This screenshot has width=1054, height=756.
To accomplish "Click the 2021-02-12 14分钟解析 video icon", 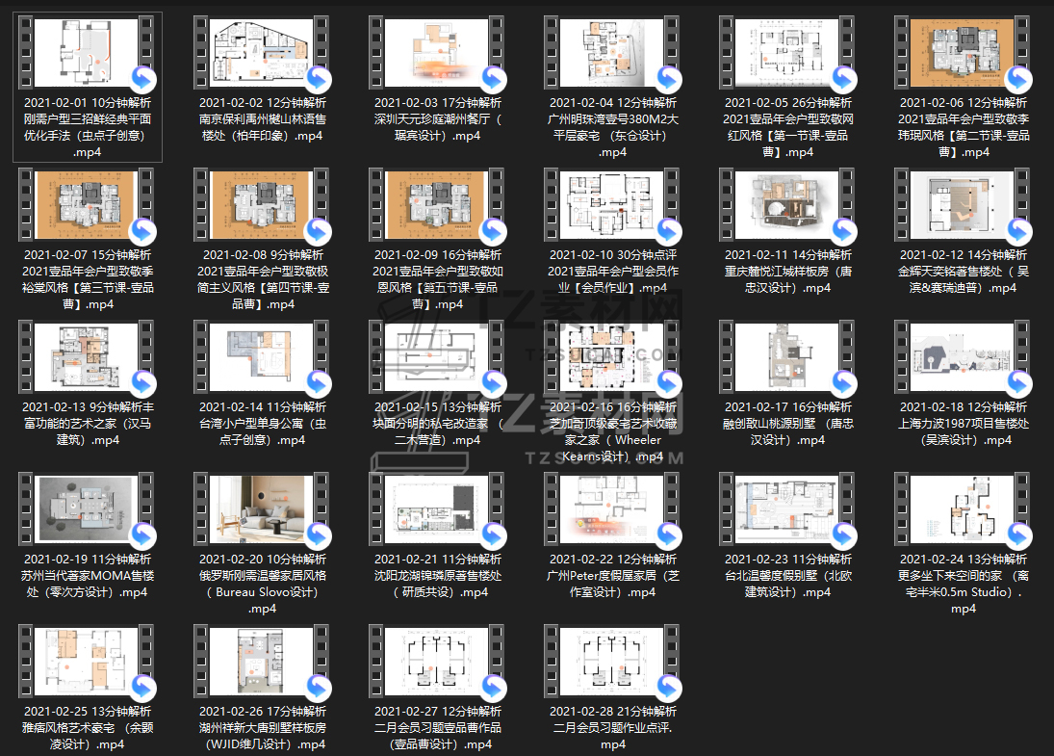I will click(x=963, y=204).
